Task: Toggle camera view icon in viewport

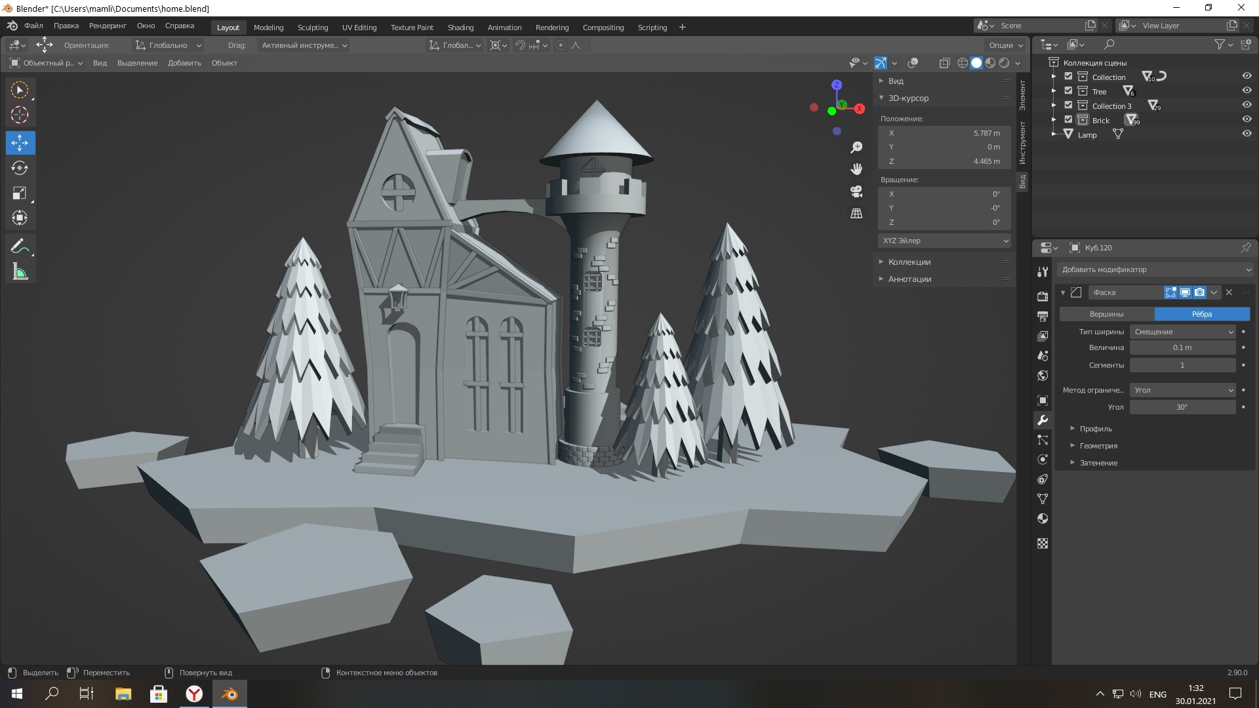Action: (856, 191)
